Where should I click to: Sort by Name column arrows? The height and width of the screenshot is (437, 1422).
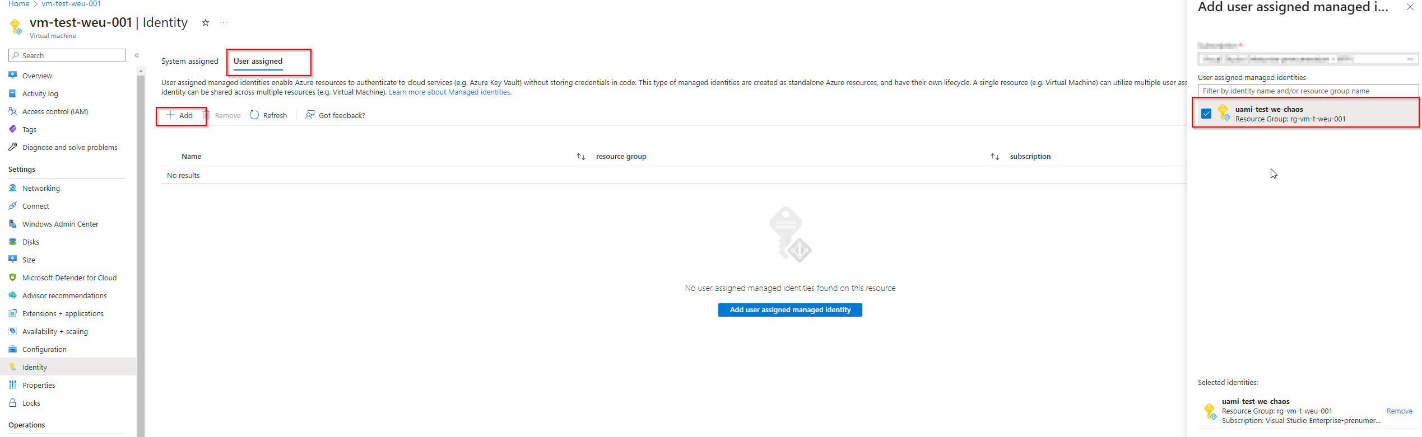pyautogui.click(x=581, y=157)
